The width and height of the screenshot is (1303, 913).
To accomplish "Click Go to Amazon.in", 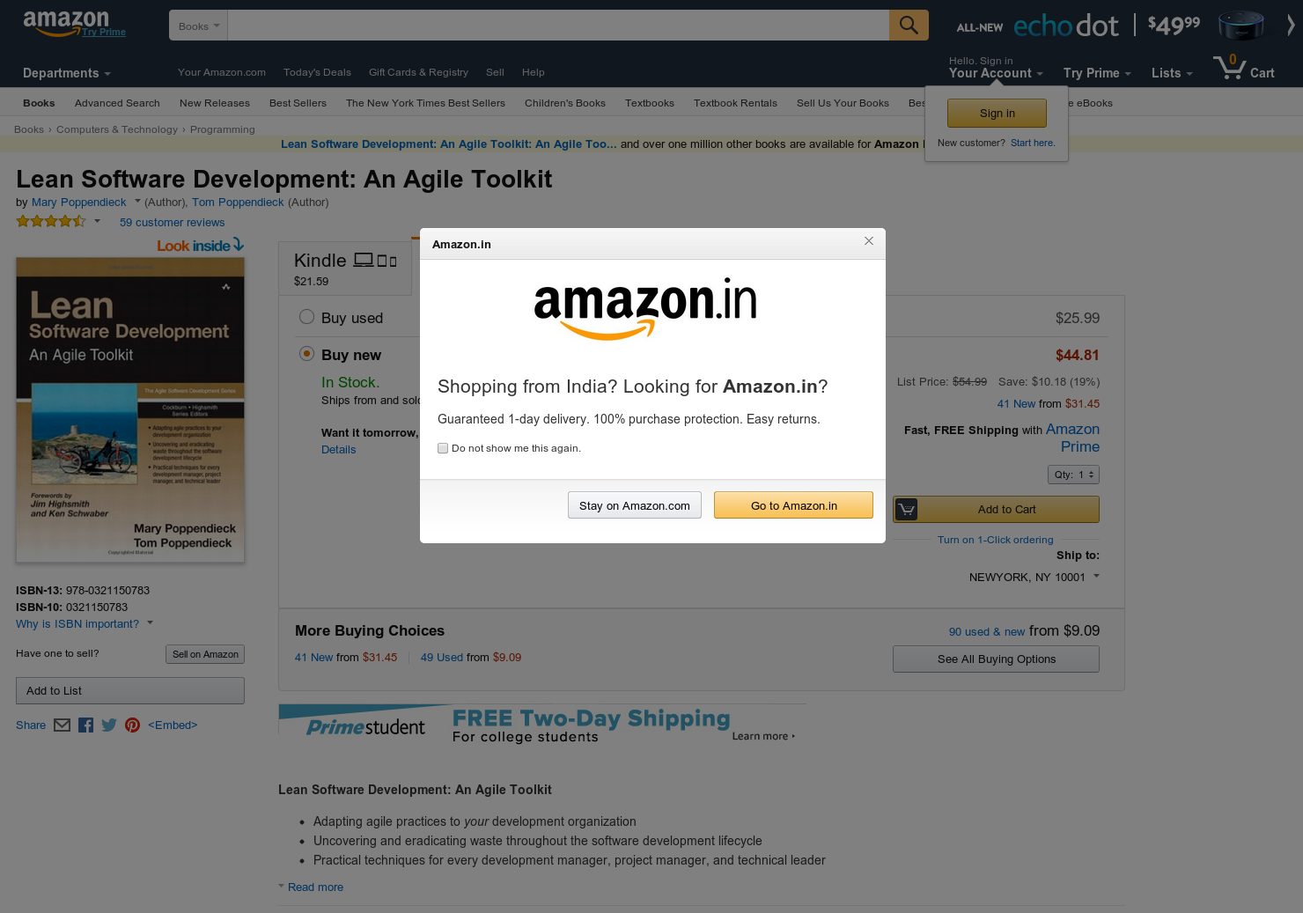I will coord(793,504).
